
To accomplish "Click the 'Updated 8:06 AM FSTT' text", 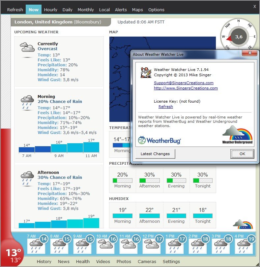I will pyautogui.click(x=141, y=22).
